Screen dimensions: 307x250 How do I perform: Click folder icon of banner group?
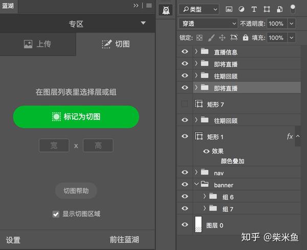pyautogui.click(x=205, y=184)
